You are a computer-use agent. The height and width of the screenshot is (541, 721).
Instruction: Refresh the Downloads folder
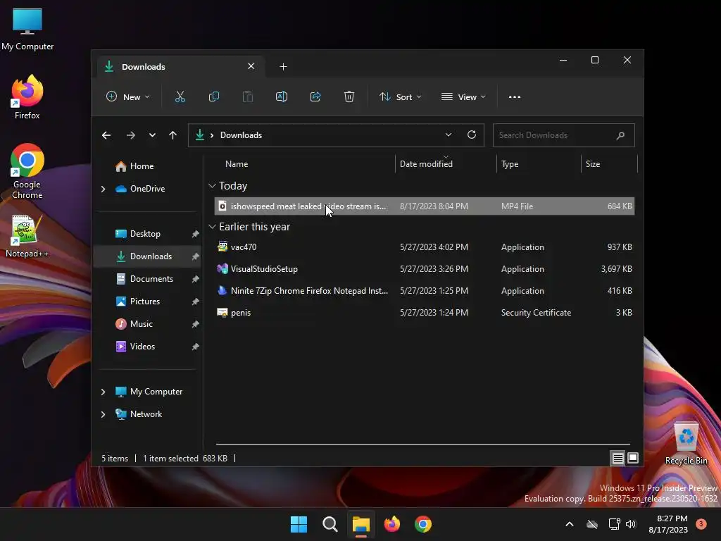click(471, 135)
